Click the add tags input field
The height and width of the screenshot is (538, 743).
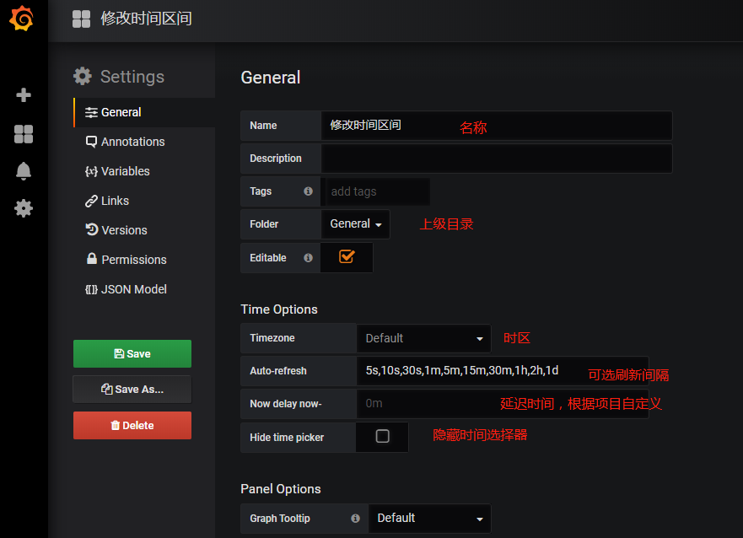(x=378, y=191)
